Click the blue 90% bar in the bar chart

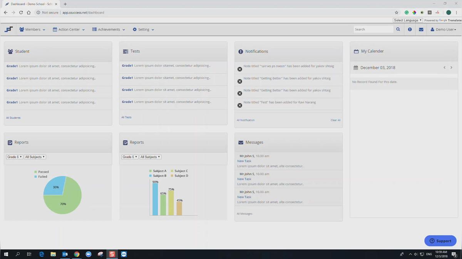[155, 199]
